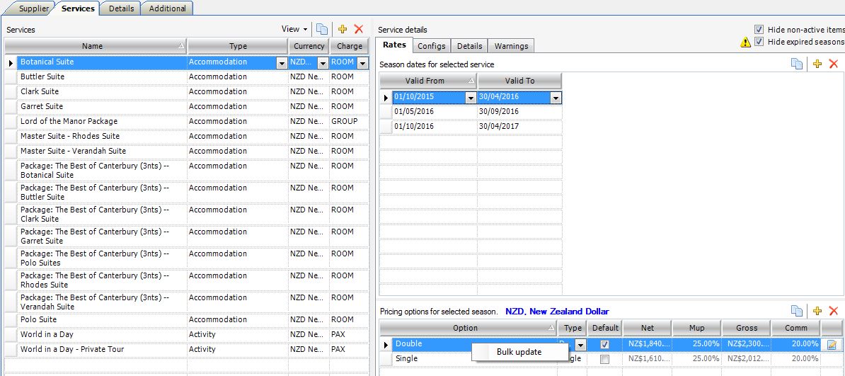Screen dimensions: 845x376
Task: Open edit icon on Double pricing row
Action: 832,344
